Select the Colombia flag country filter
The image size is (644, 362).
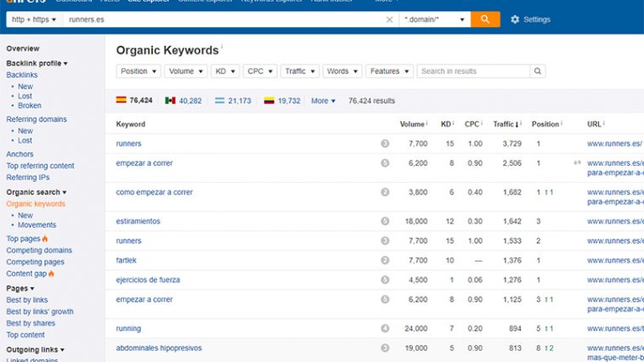point(282,100)
